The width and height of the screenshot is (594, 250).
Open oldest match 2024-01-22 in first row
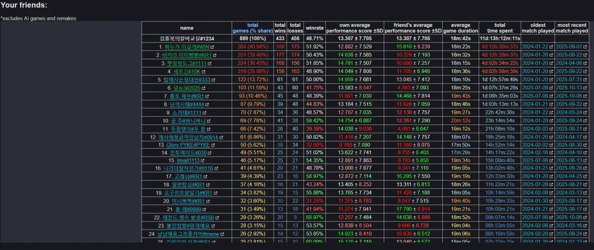point(535,47)
